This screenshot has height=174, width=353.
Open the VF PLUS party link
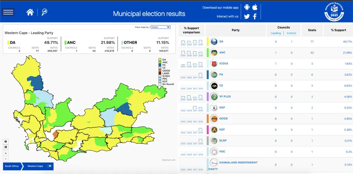(x=225, y=97)
